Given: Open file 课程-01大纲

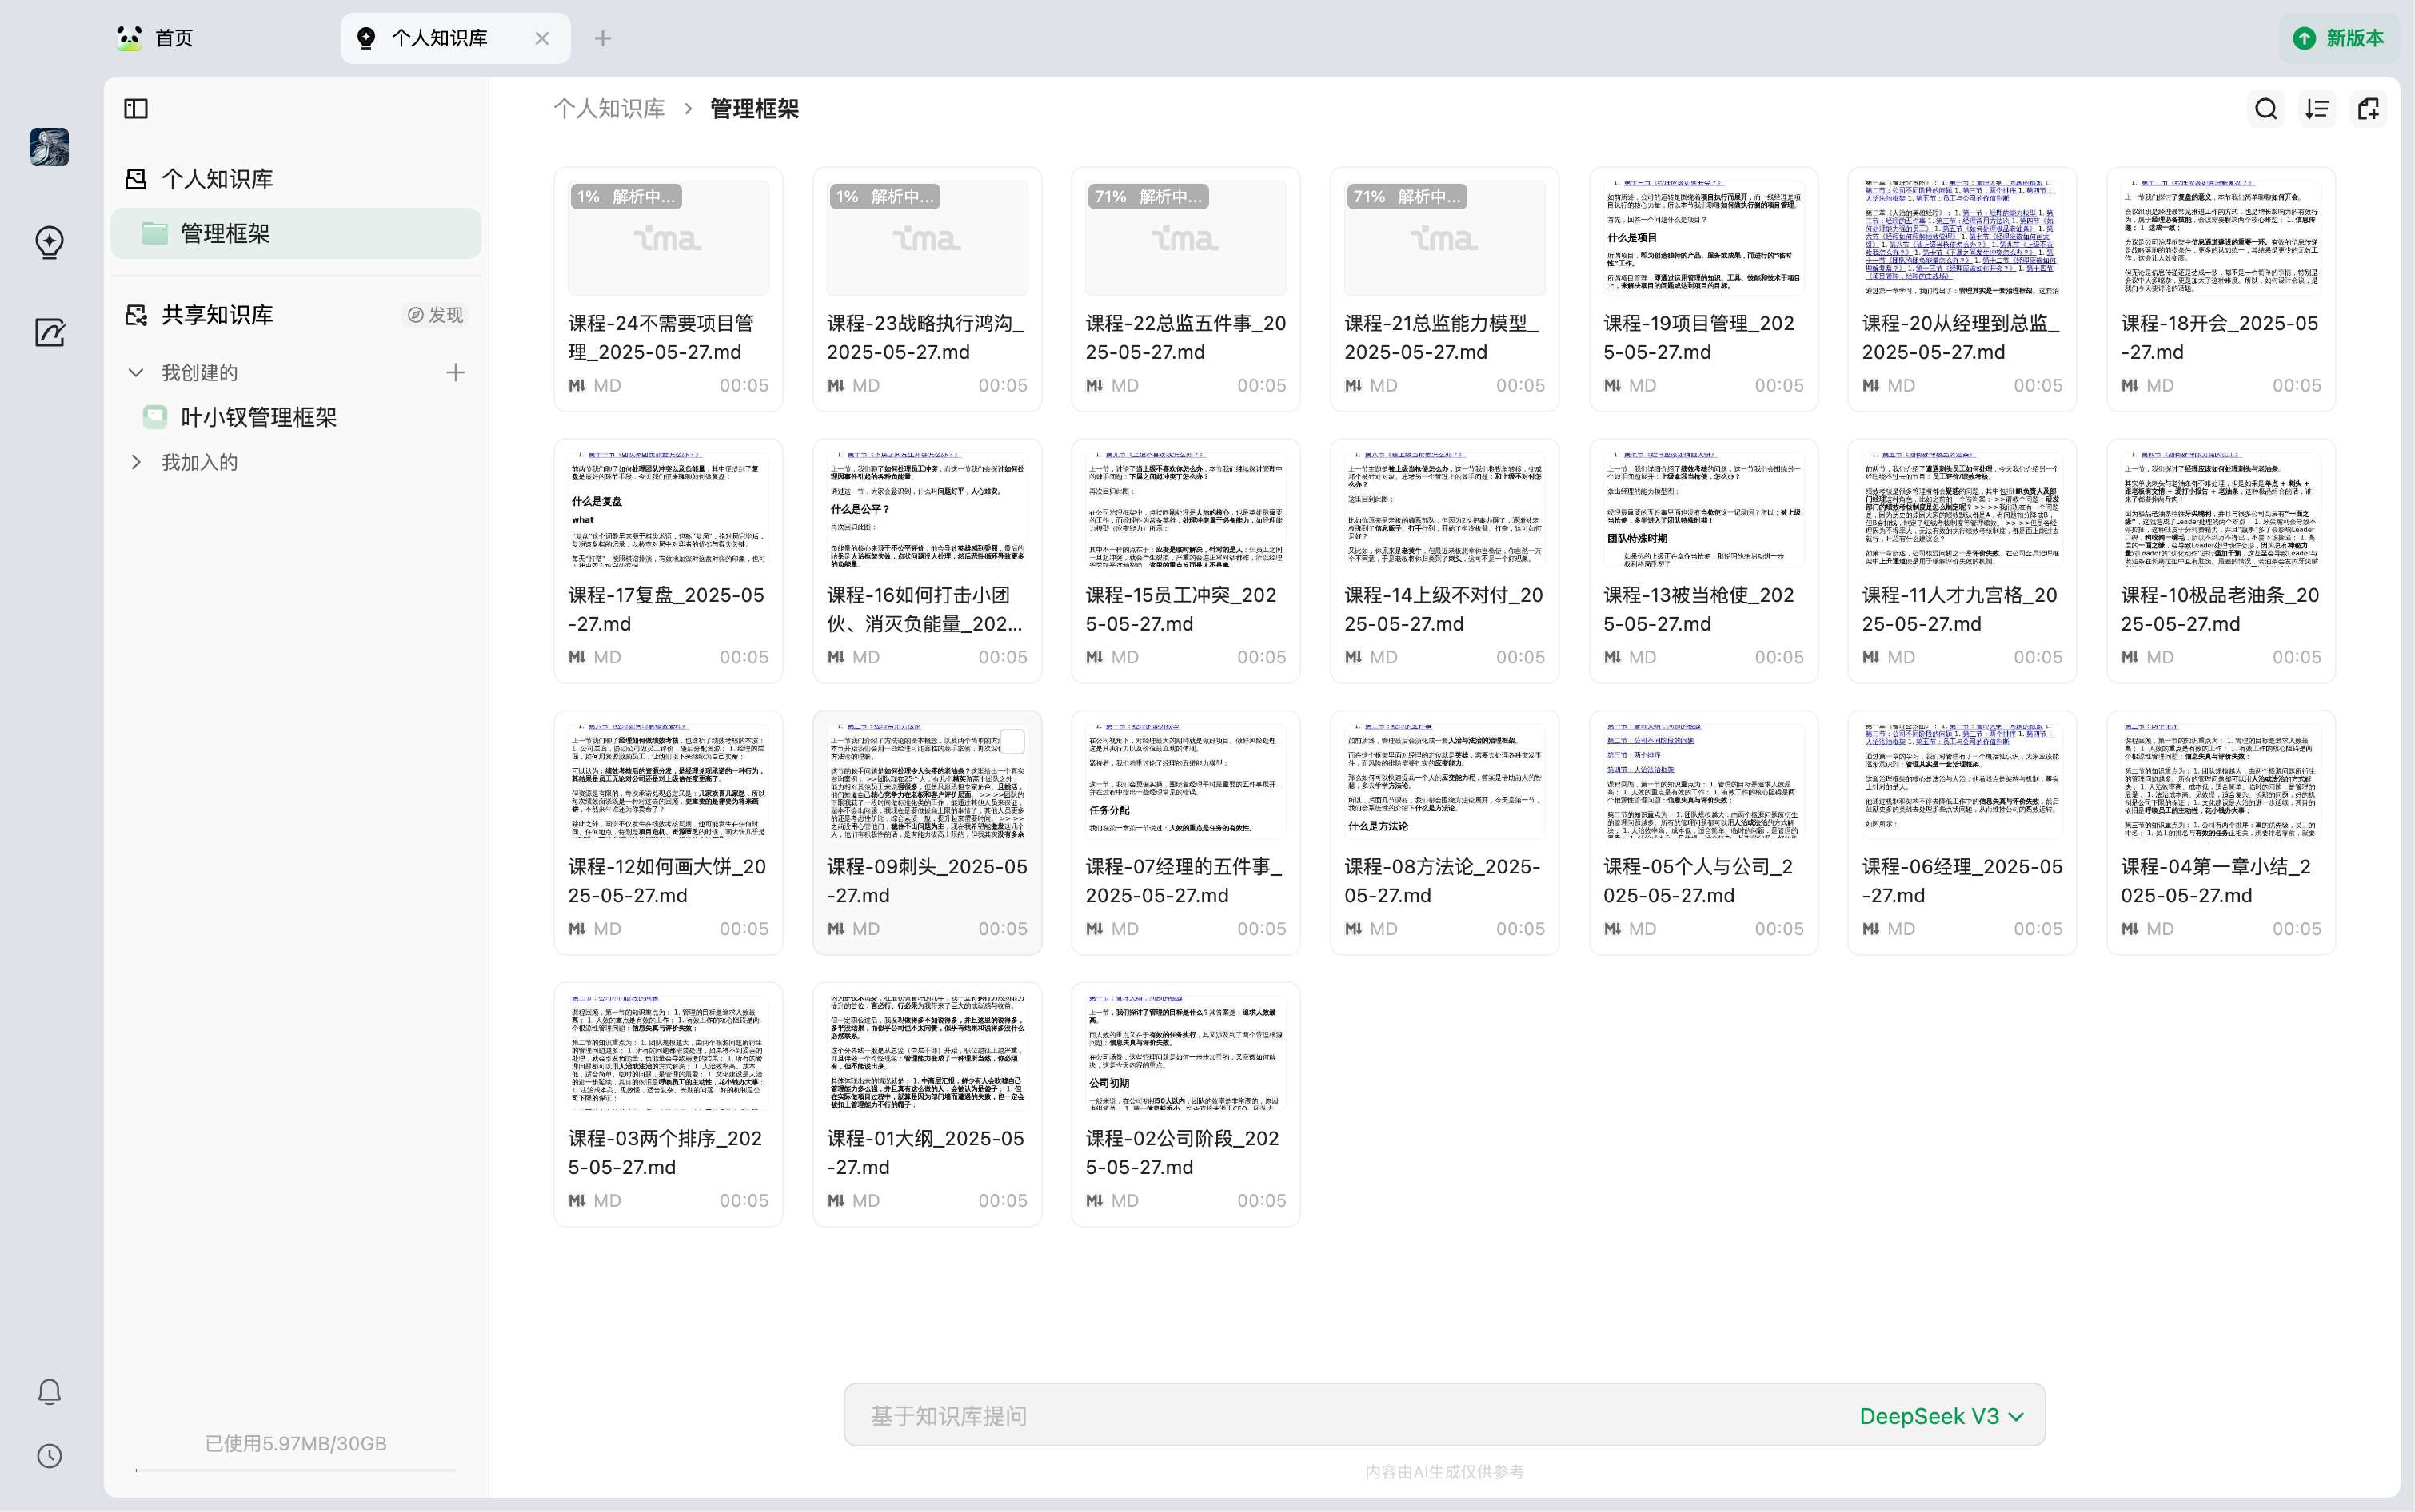Looking at the screenshot, I should (928, 1104).
